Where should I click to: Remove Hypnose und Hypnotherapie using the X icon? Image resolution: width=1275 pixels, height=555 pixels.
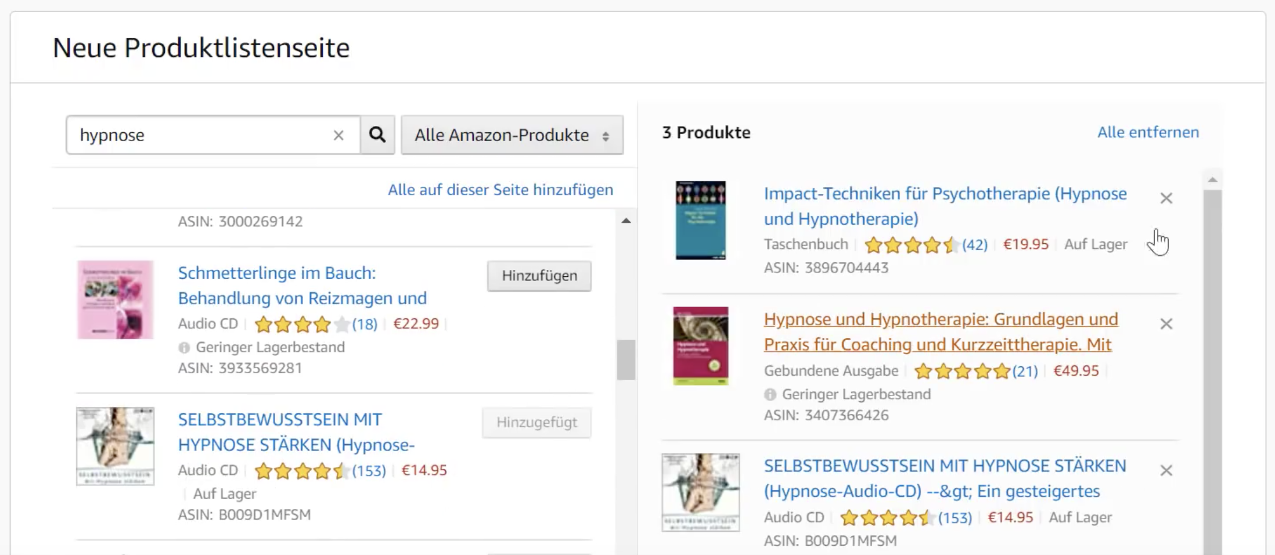point(1166,323)
